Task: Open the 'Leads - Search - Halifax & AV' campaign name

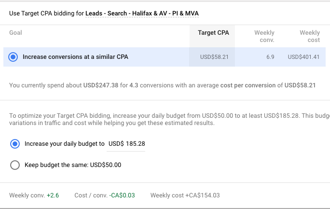Action: 142,14
